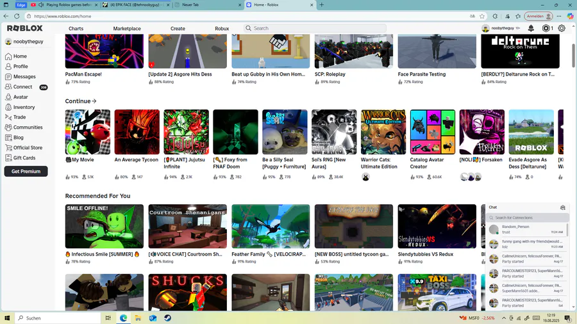Switch to Playing Roblox games YouTube tab
The image size is (577, 324).
tap(64, 4)
